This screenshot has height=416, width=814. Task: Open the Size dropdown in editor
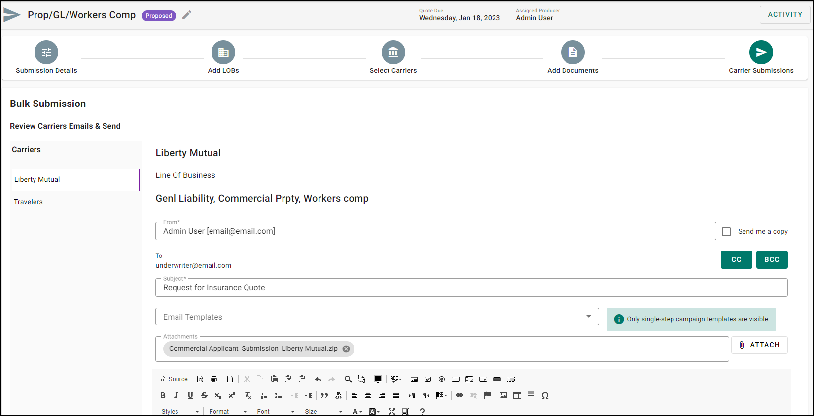tap(323, 411)
